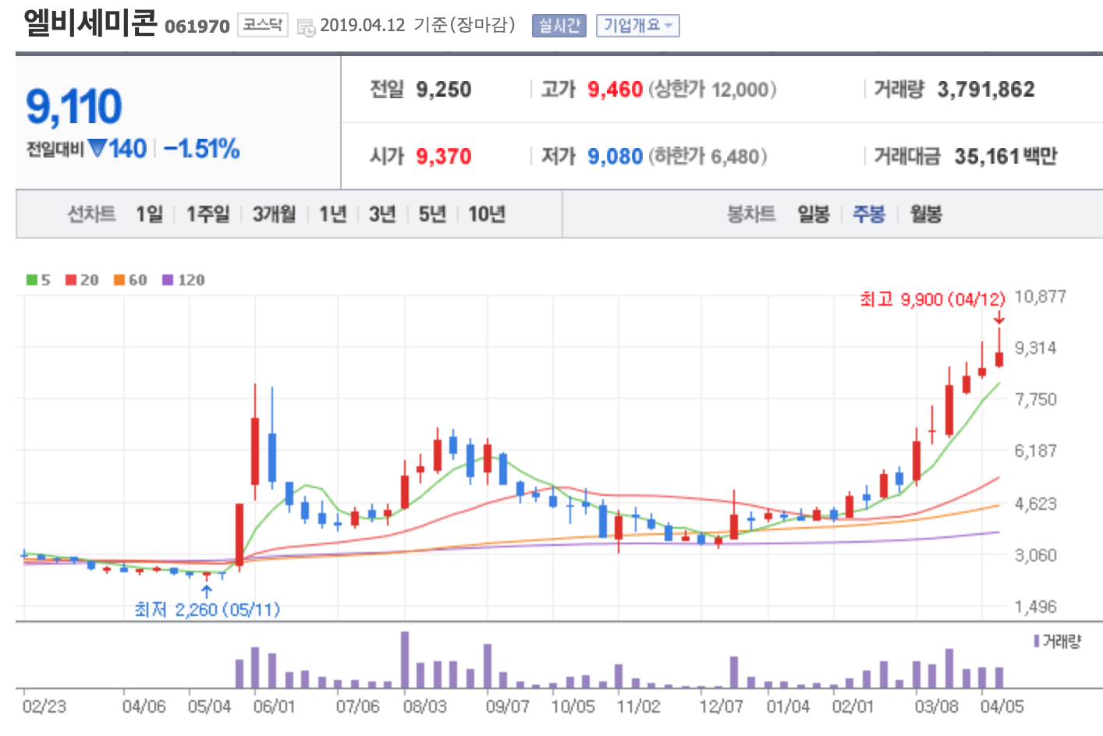
Task: Switch to 일봉 daily candle chart
Action: click(x=814, y=214)
